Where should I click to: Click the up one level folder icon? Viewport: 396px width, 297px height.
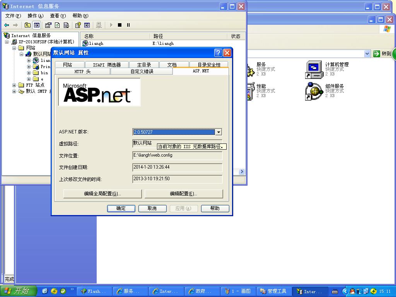click(27, 25)
